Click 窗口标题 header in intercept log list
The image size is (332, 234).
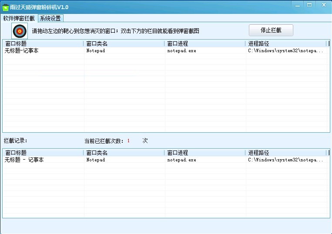[43, 153]
